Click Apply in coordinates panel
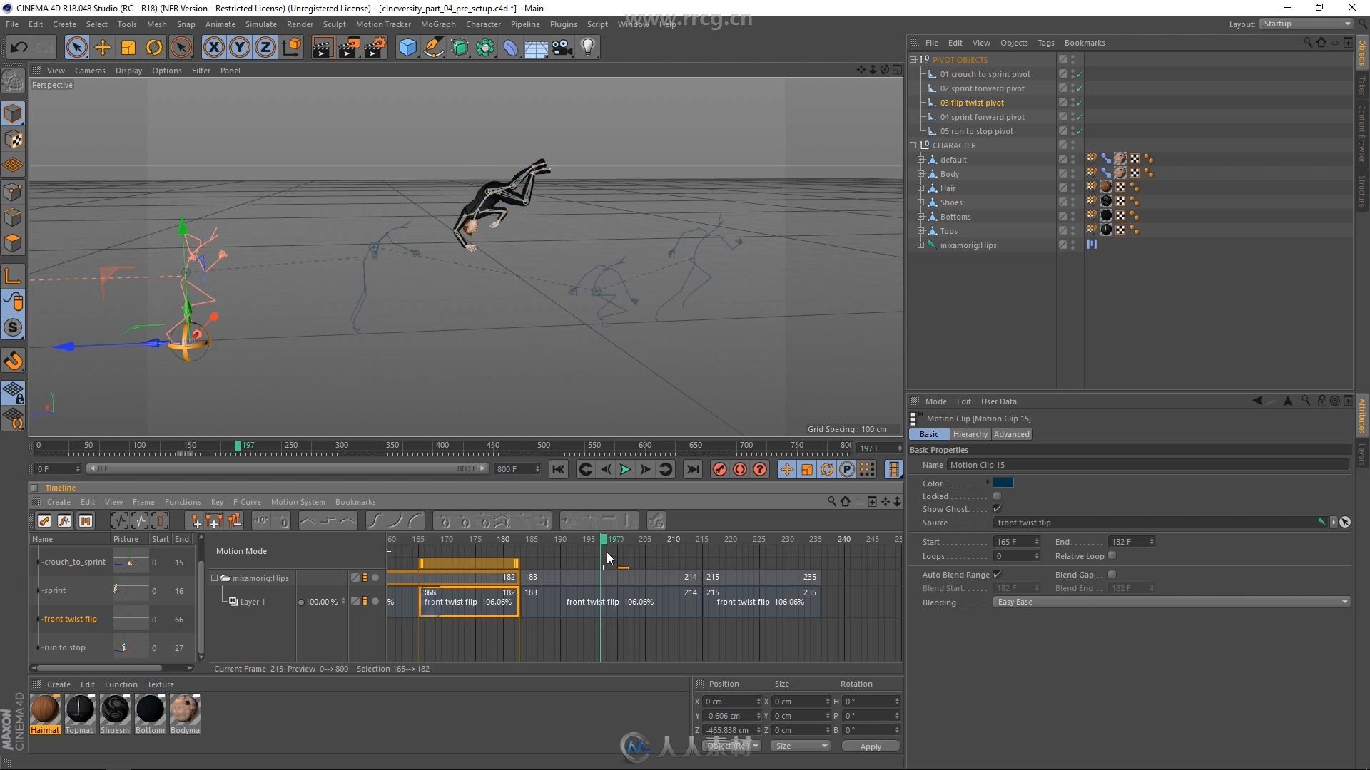1370x770 pixels. [871, 746]
